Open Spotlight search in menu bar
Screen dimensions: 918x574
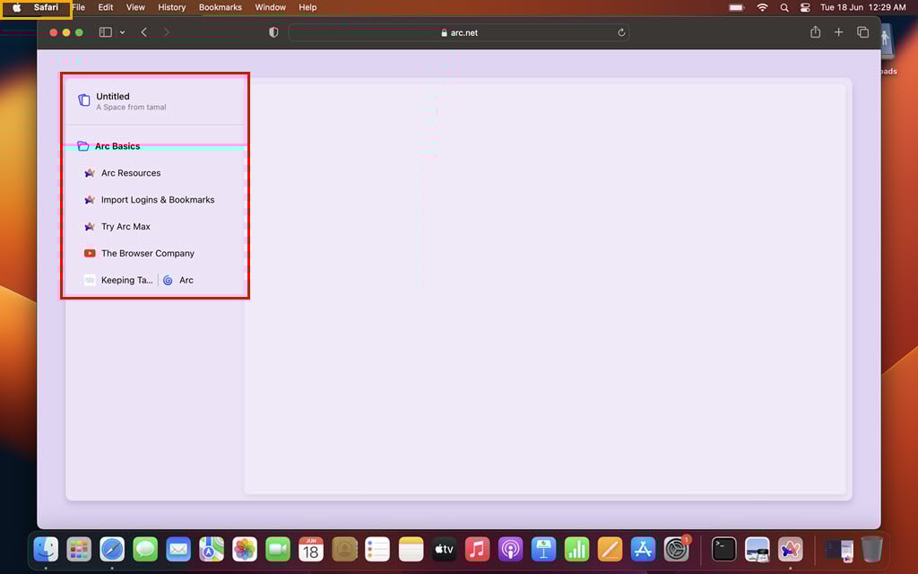coord(784,7)
